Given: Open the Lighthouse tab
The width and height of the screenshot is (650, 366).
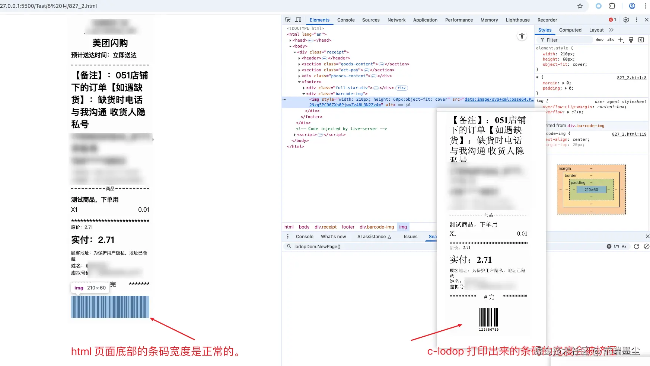Looking at the screenshot, I should click(518, 20).
